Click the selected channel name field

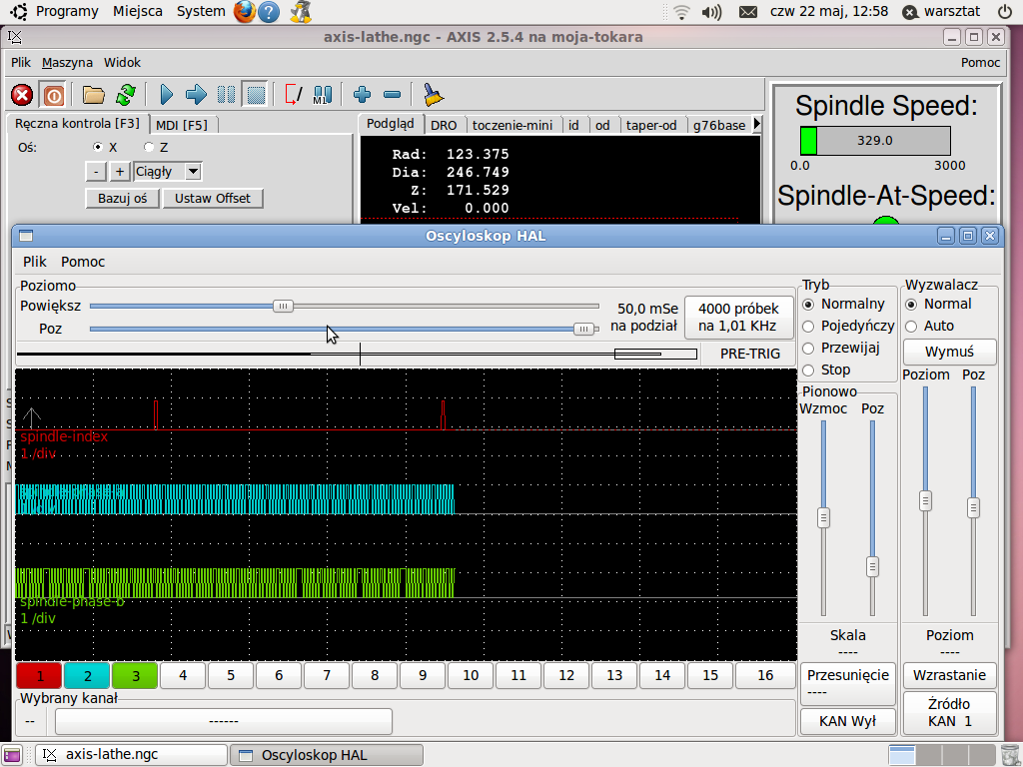point(224,721)
